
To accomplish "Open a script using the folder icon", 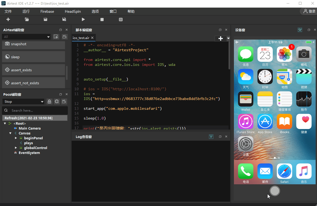I will [27, 20].
